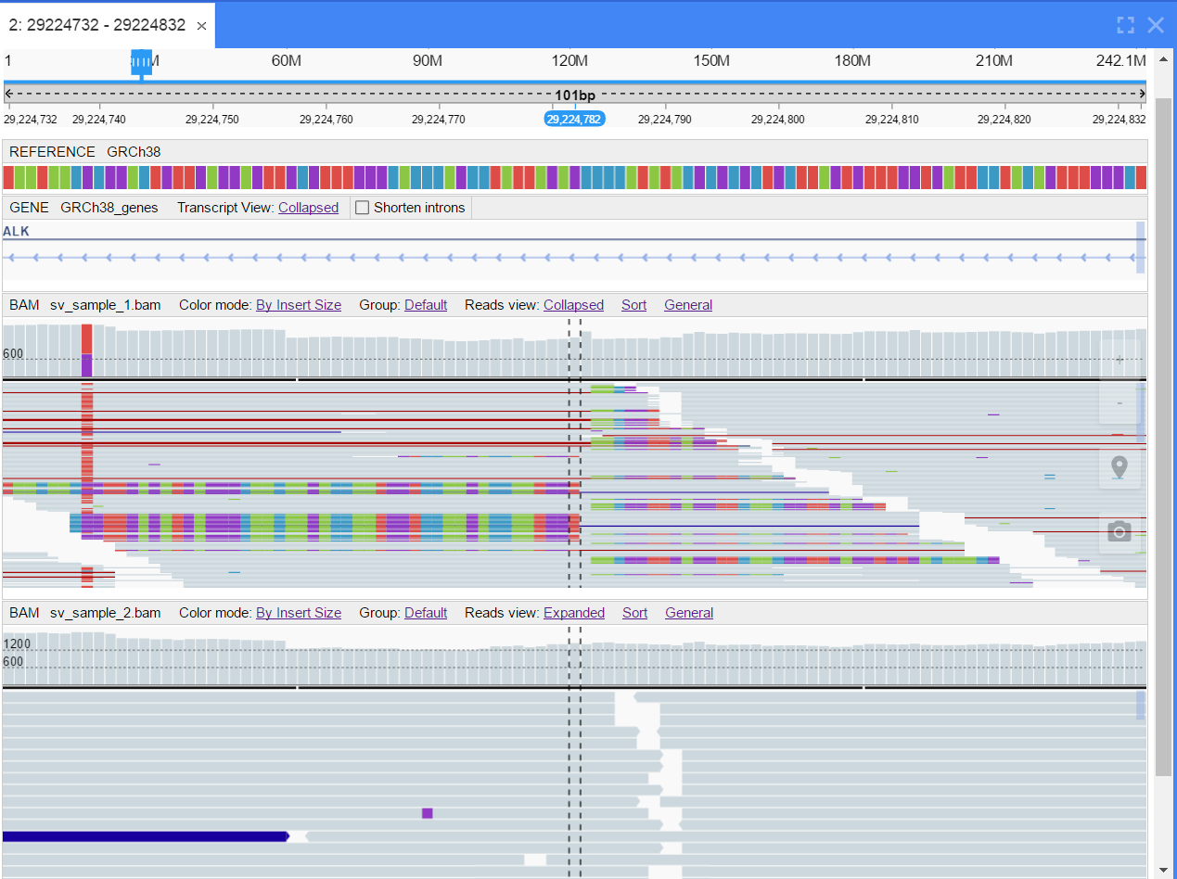Viewport: 1177px width, 879px height.
Task: Click the blue chromosome position handle
Action: tap(141, 62)
